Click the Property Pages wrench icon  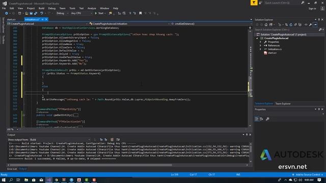(x=267, y=119)
